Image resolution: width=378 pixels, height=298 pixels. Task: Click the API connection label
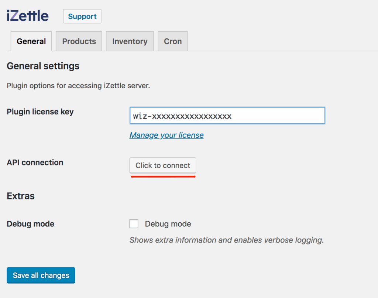point(35,162)
